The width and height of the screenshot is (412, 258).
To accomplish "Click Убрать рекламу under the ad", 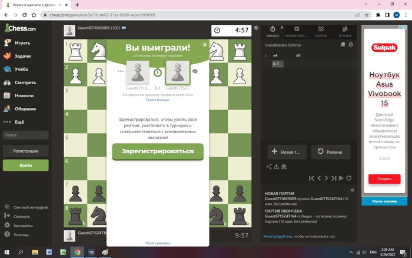I will coord(384,201).
